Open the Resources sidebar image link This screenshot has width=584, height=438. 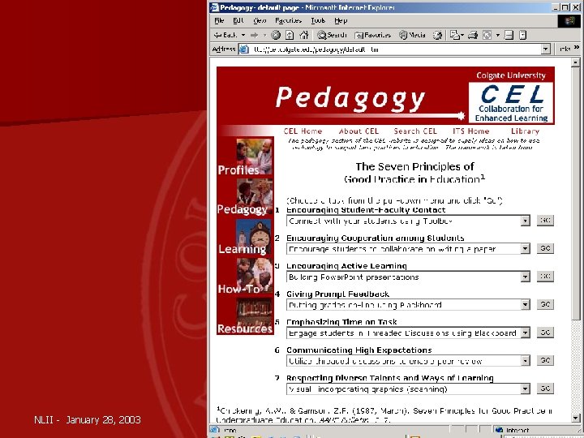(x=246, y=315)
